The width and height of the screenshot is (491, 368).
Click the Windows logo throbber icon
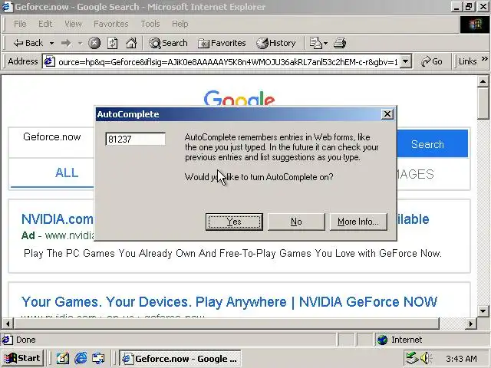point(475,24)
